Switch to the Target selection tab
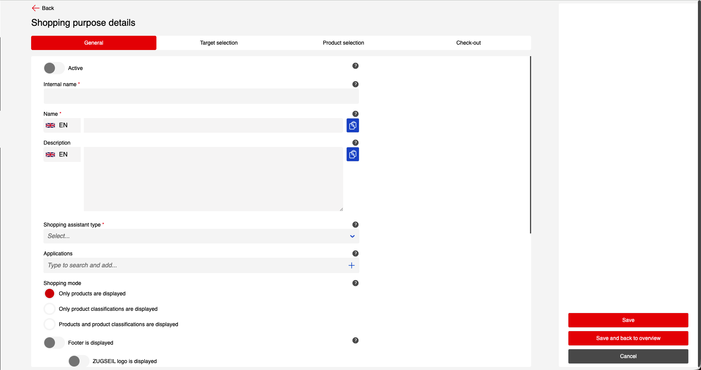The width and height of the screenshot is (701, 370). click(219, 43)
